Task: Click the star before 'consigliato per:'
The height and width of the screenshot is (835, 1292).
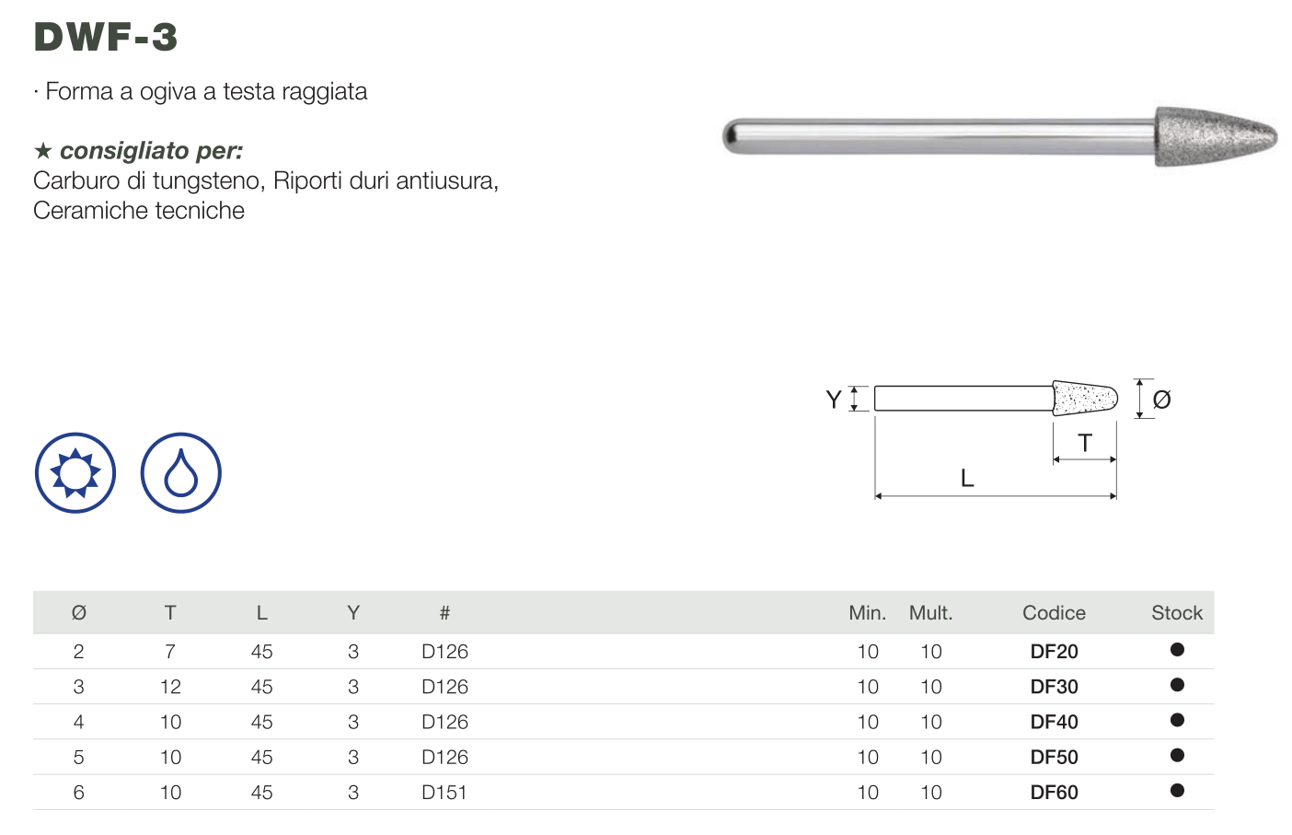Action: (x=42, y=151)
